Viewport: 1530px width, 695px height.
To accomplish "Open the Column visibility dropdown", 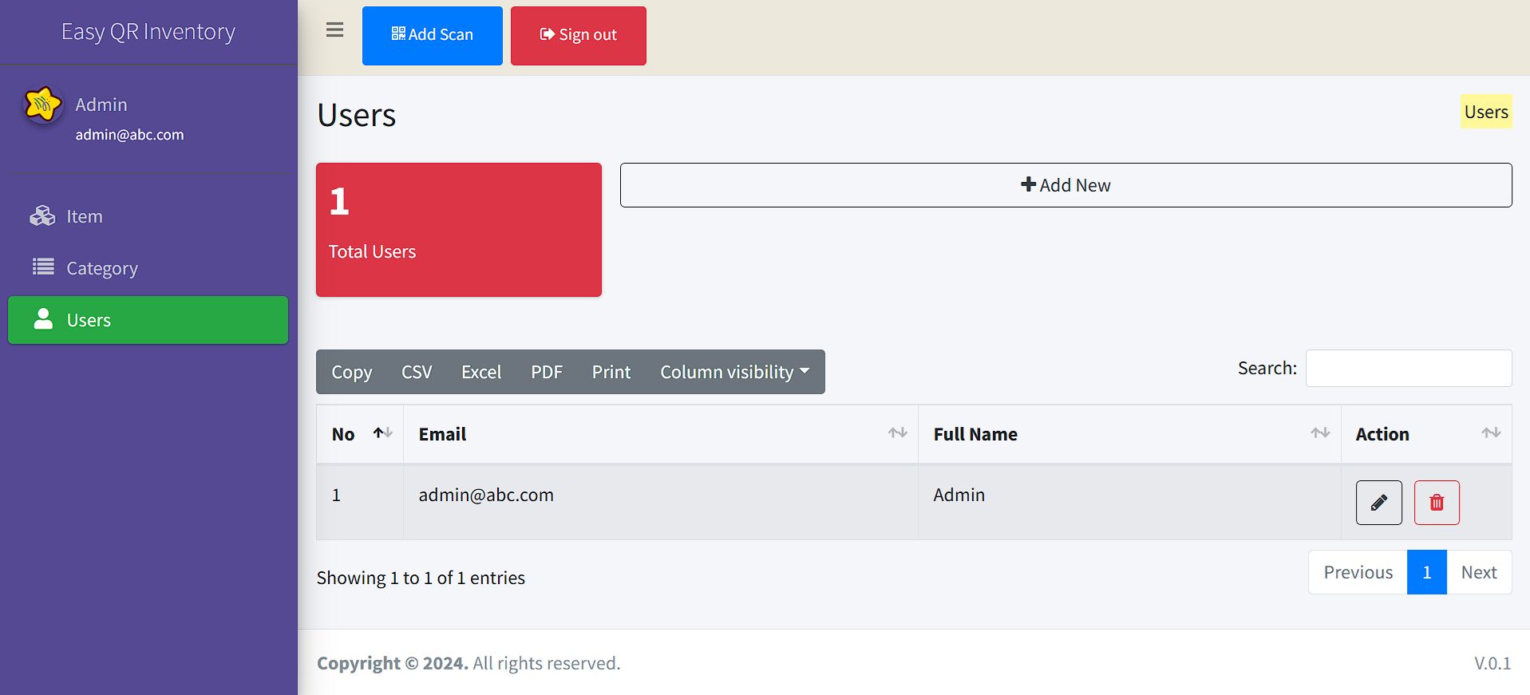I will click(x=734, y=372).
